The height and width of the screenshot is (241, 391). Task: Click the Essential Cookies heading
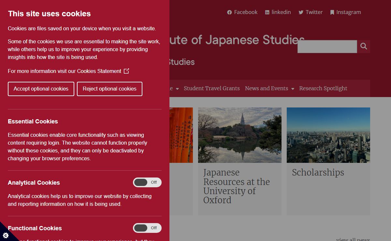point(33,121)
